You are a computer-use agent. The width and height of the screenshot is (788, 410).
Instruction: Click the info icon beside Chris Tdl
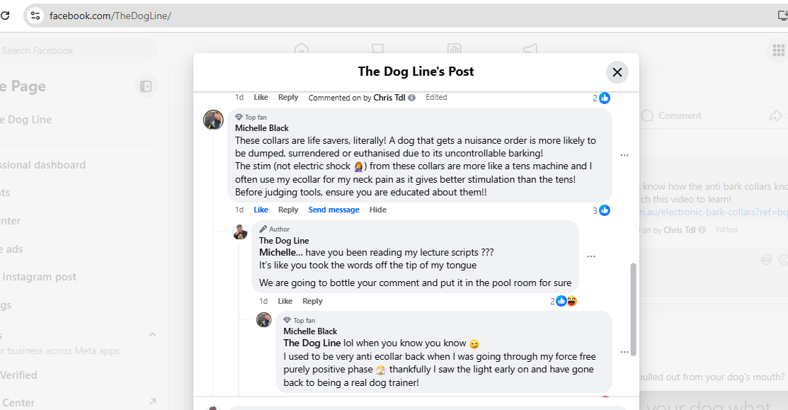pos(411,98)
